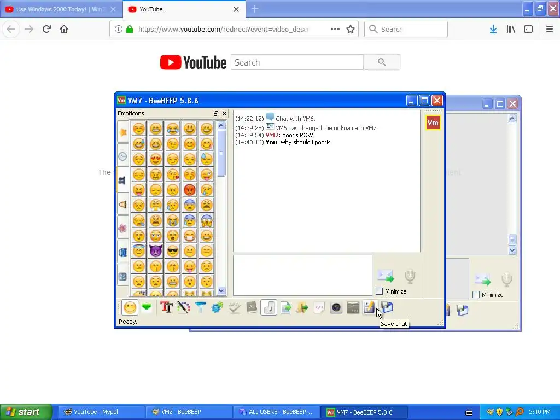
Task: Click the blue funnel filter icon
Action: [x=201, y=307]
